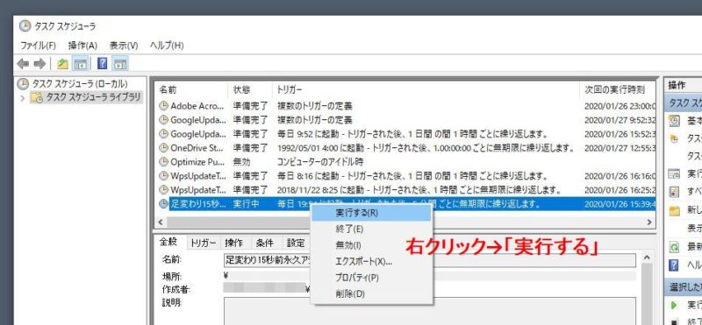The width and height of the screenshot is (702, 325).
Task: Click inside the 説明 description box
Action: coord(429,311)
